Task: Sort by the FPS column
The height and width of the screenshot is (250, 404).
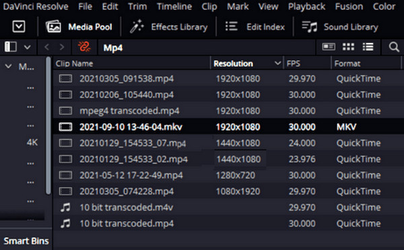Action: click(294, 64)
